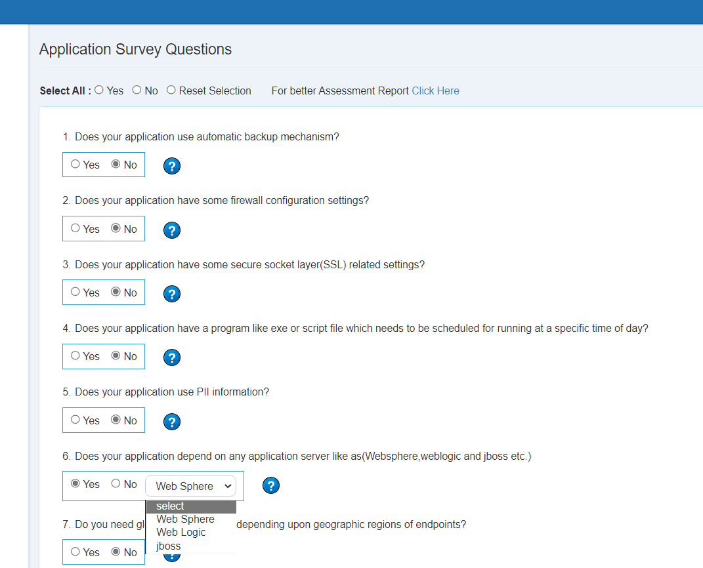Collapse the Web Sphere application server dropdown
703x568 pixels.
190,486
